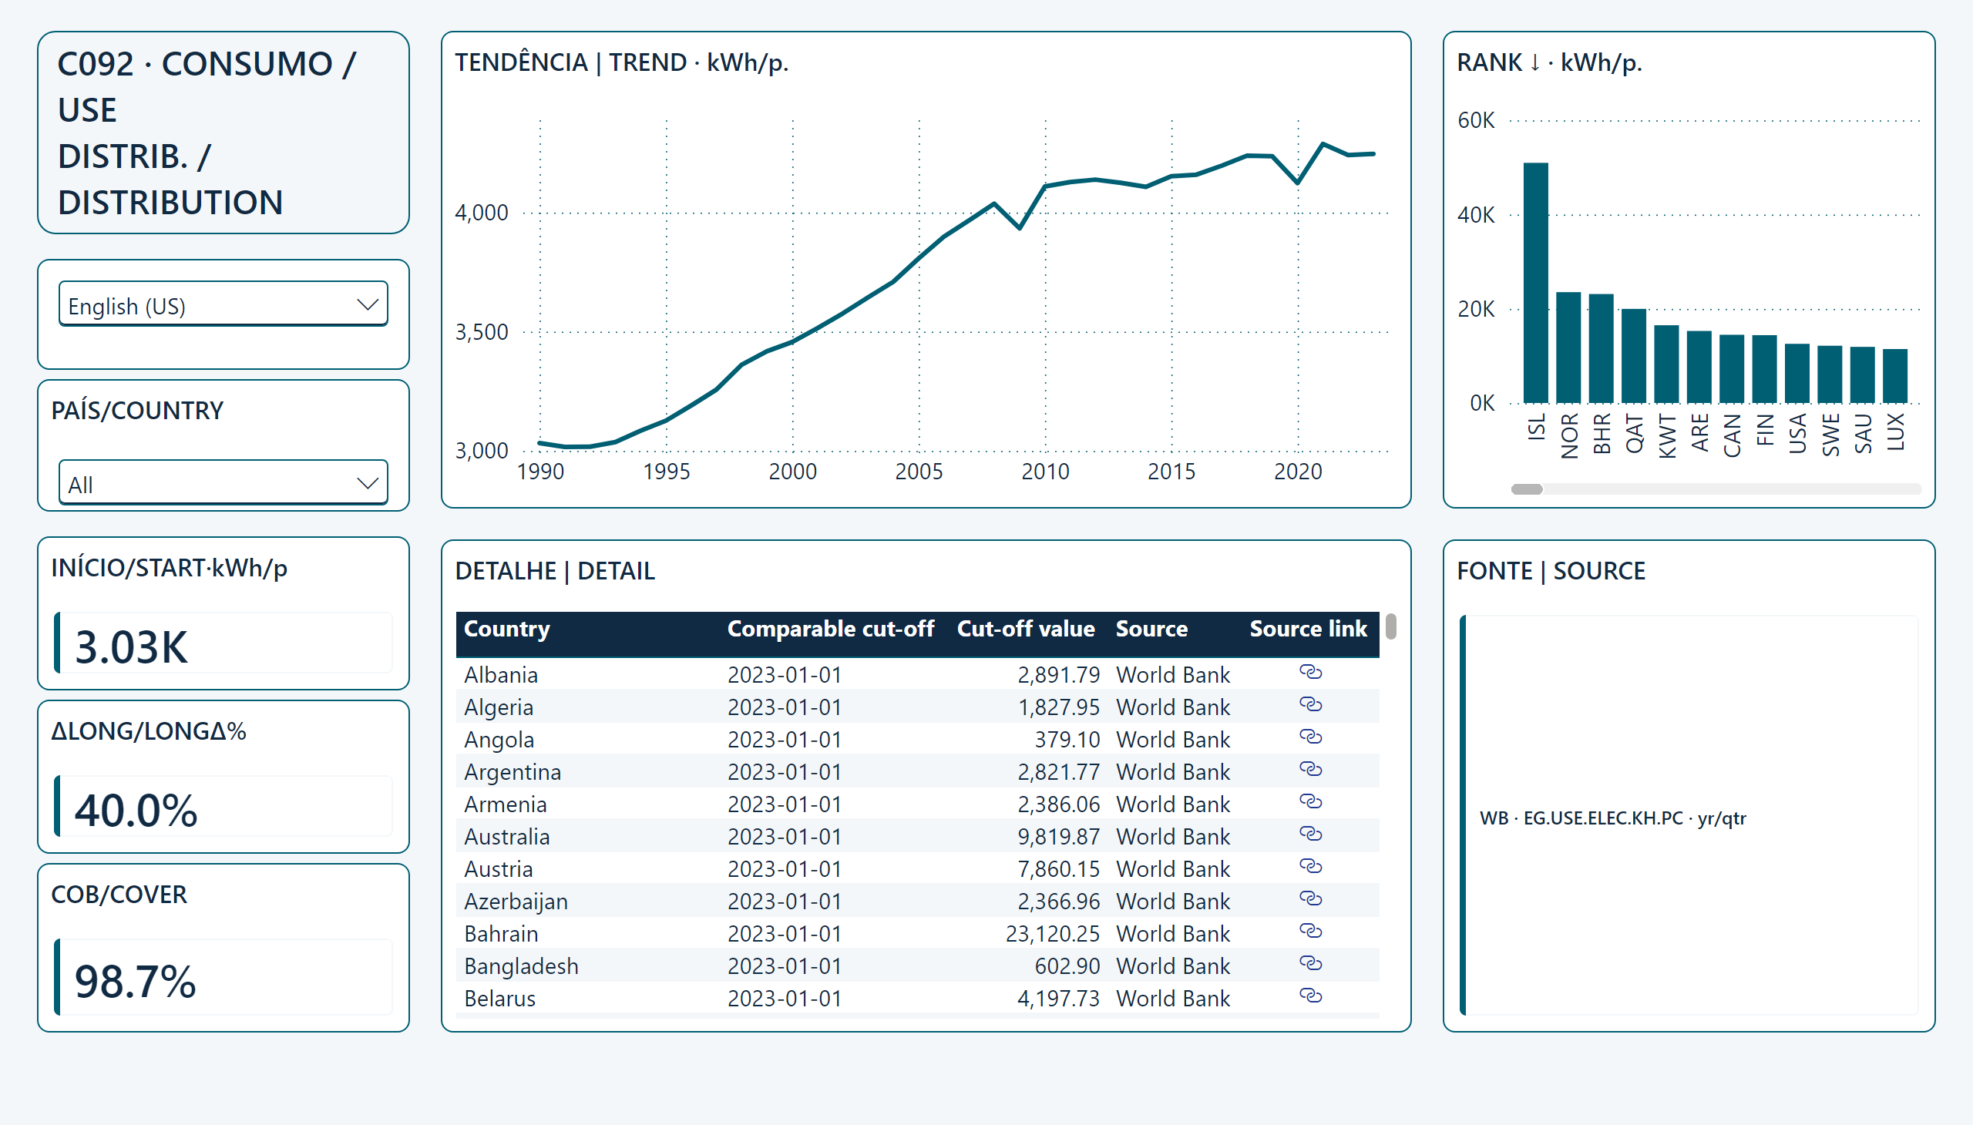Select the BHR bar in rank chart
Viewport: 1973px width, 1125px height.
1602,348
